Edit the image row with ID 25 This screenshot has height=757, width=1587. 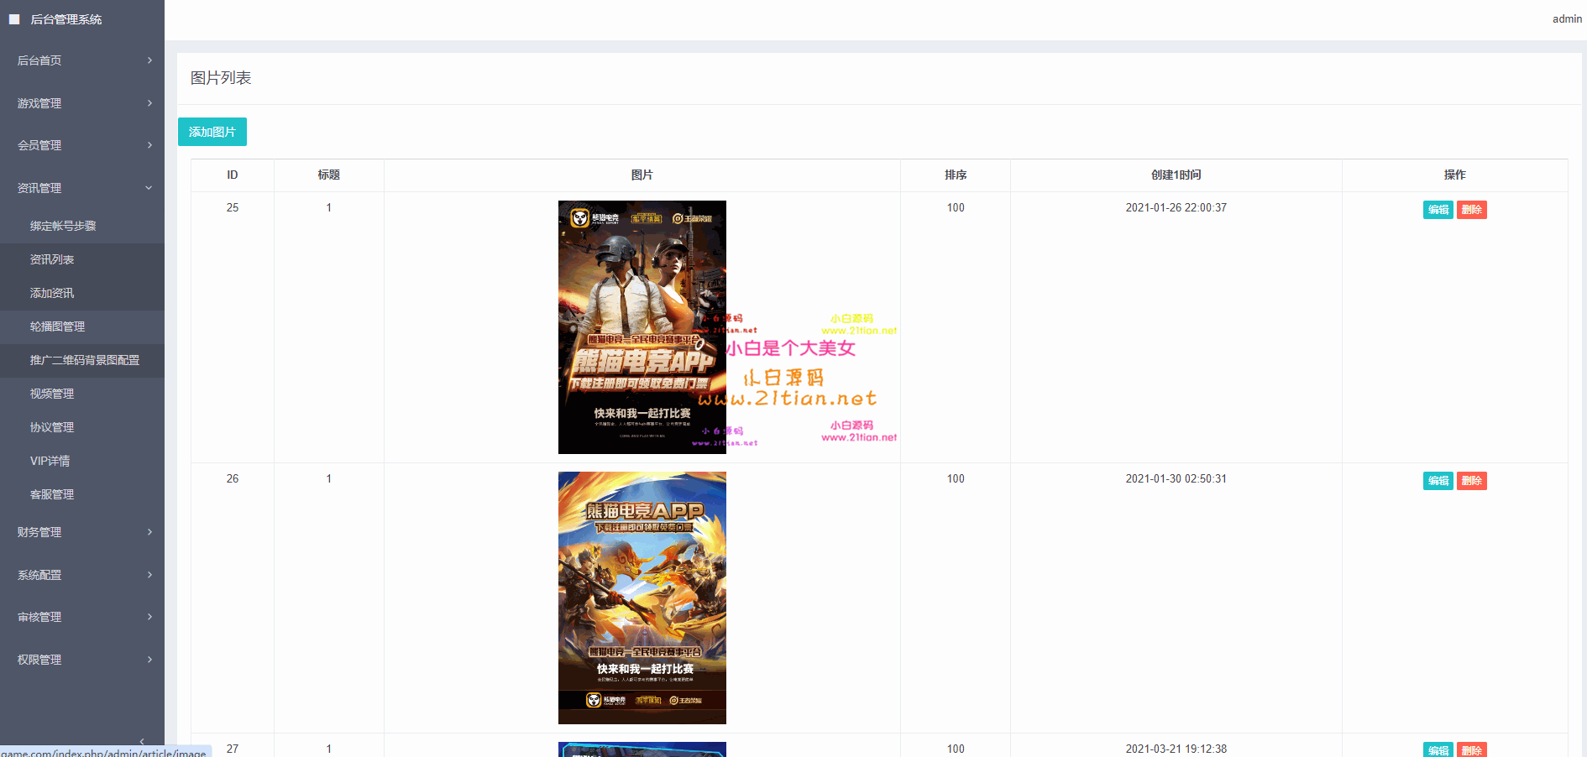[x=1438, y=210]
